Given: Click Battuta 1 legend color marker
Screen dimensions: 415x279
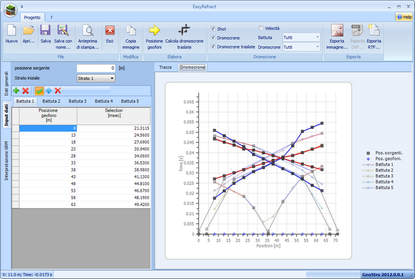Looking at the screenshot, I should coord(368,164).
